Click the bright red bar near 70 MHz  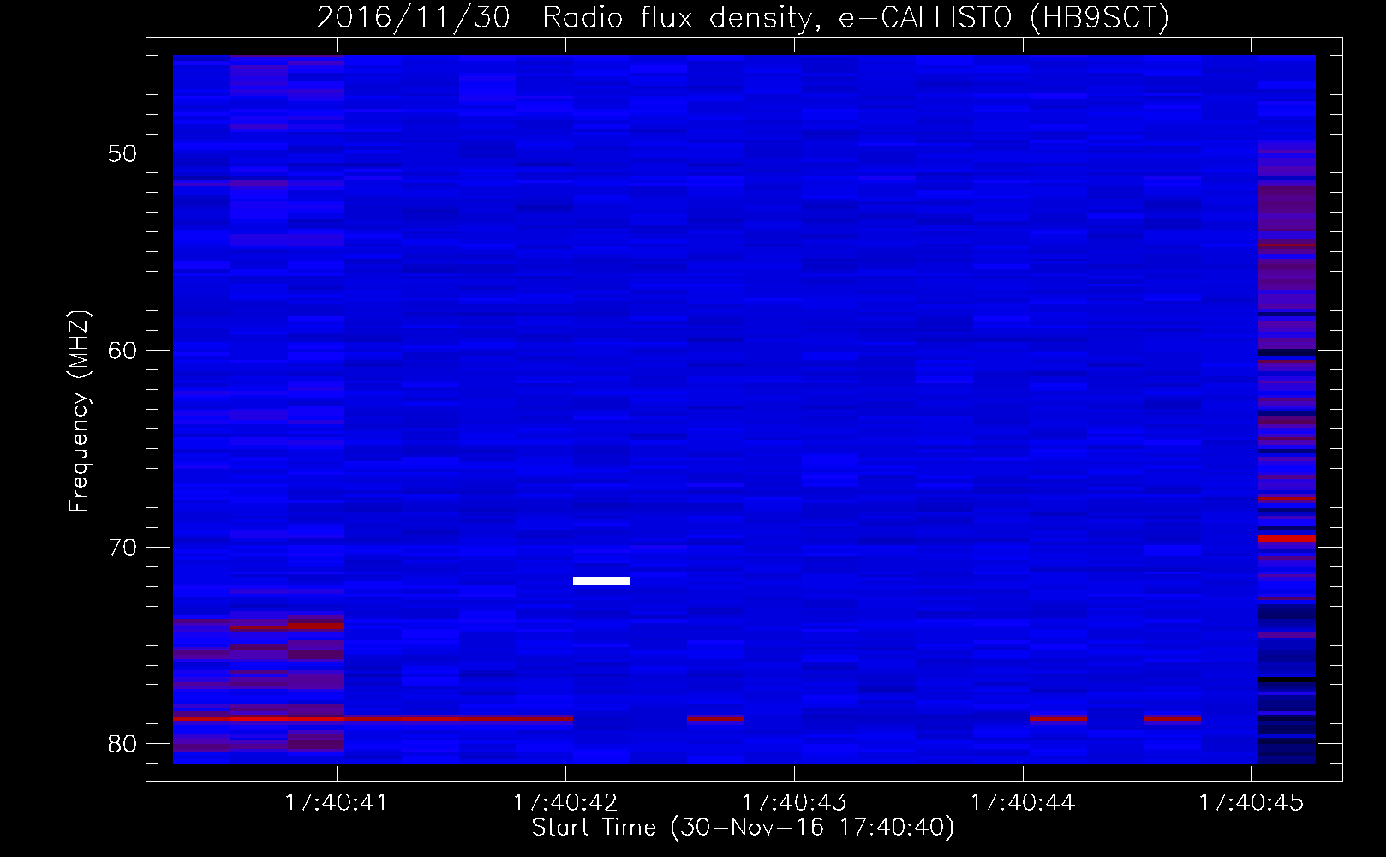(x=1287, y=538)
